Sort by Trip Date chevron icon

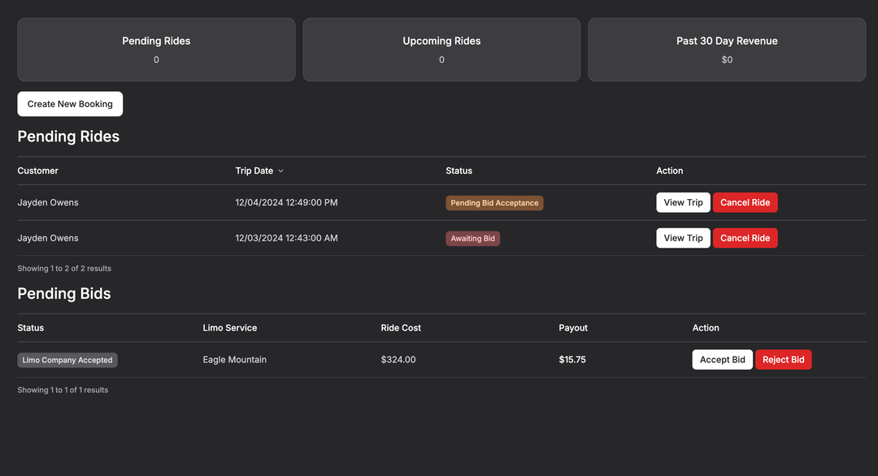(x=281, y=171)
